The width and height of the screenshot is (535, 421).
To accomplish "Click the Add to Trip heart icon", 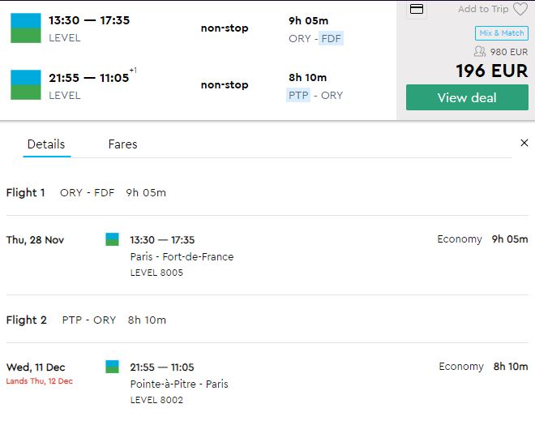I will (520, 9).
